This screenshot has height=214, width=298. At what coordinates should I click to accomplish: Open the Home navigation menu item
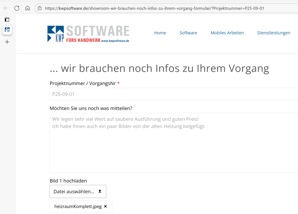pos(160,33)
